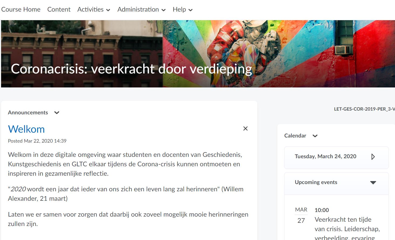Open the Help dropdown menu
The image size is (395, 240).
click(x=183, y=9)
